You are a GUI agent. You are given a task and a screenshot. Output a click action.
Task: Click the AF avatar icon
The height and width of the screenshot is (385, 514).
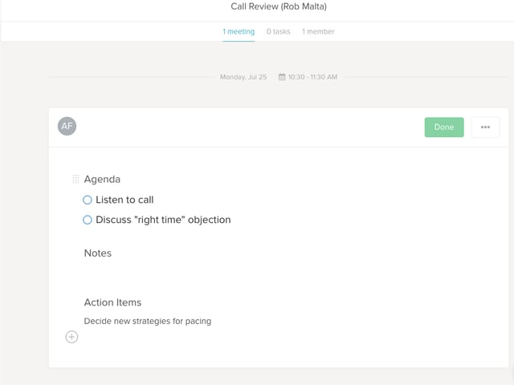coord(67,127)
